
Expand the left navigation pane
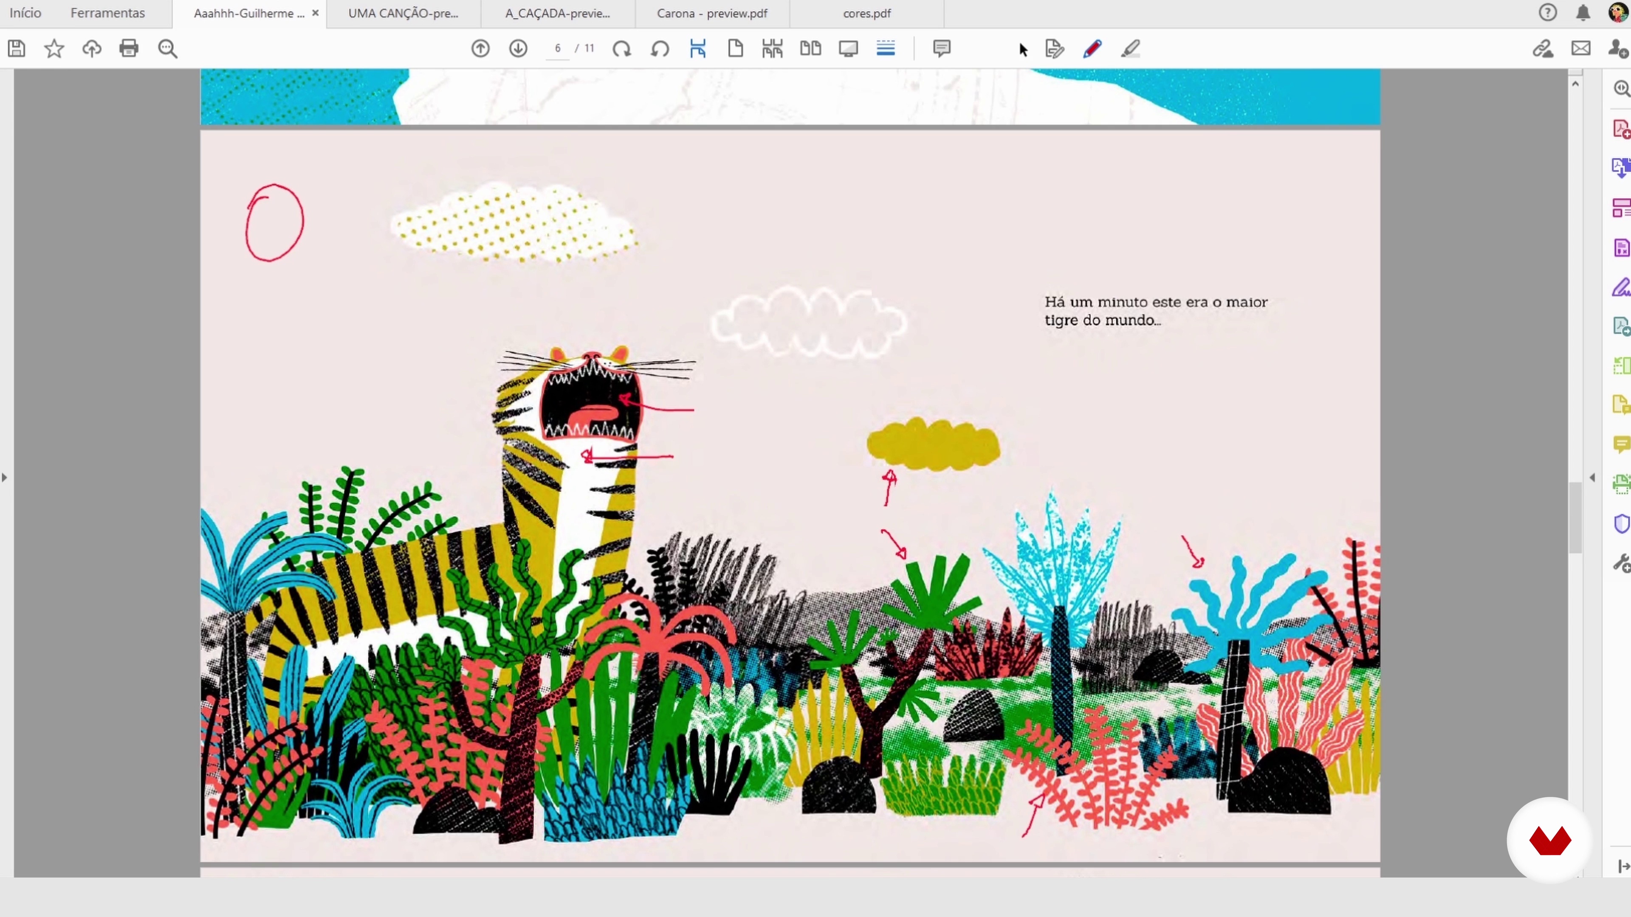coord(4,477)
